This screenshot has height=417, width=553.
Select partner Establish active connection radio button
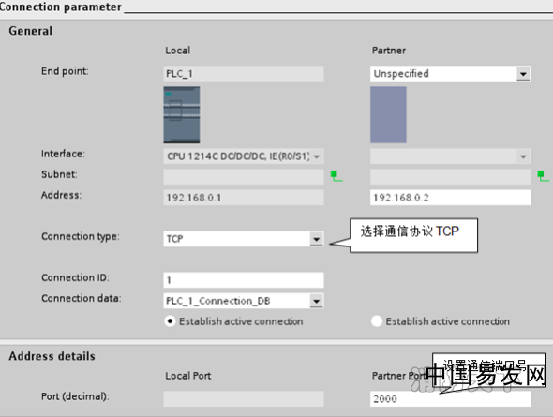click(x=377, y=321)
